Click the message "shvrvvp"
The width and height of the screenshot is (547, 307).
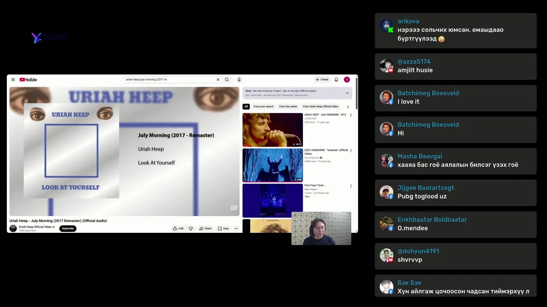tap(410, 260)
